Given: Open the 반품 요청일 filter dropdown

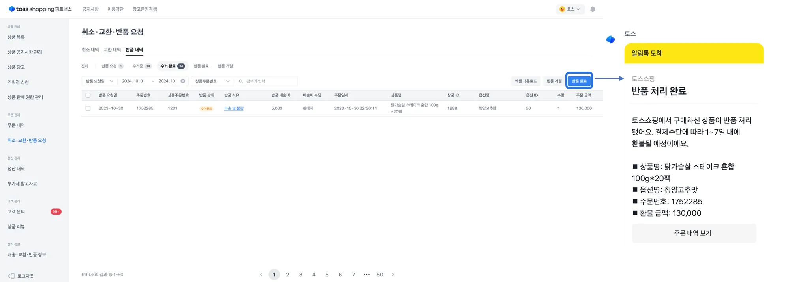Looking at the screenshot, I should (x=99, y=81).
